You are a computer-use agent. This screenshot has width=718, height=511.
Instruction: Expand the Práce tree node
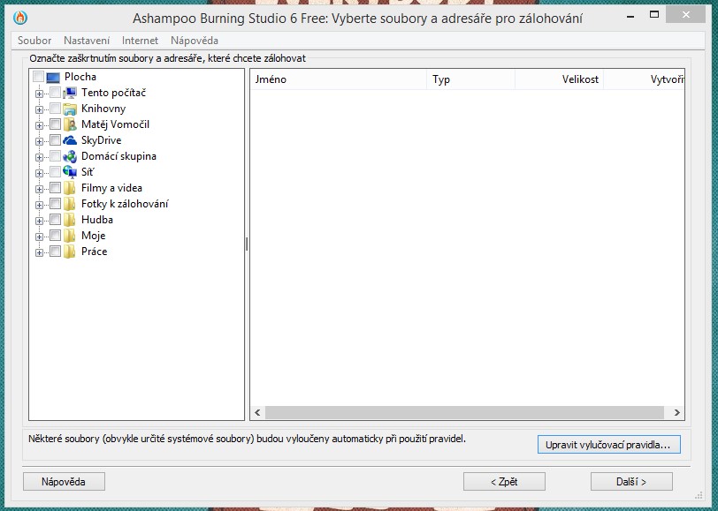pos(39,252)
